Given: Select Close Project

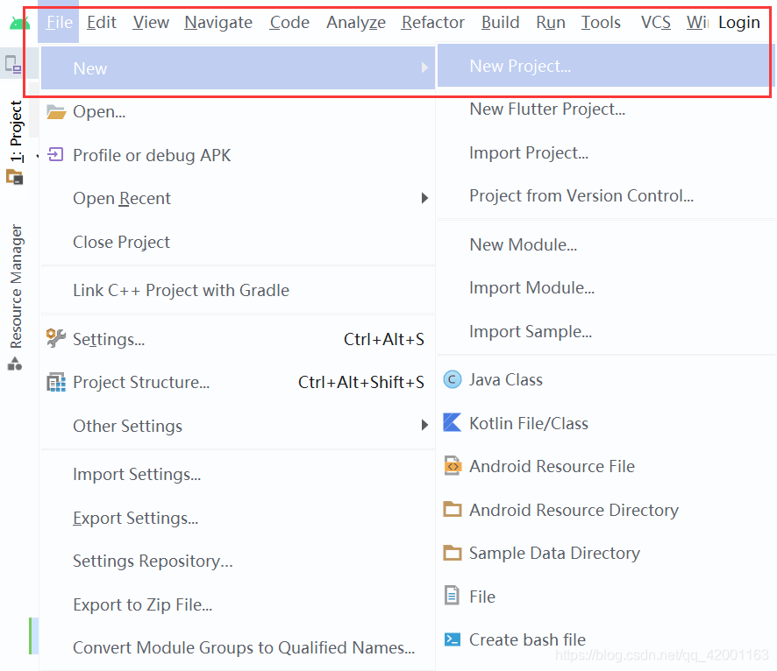Looking at the screenshot, I should [238, 242].
